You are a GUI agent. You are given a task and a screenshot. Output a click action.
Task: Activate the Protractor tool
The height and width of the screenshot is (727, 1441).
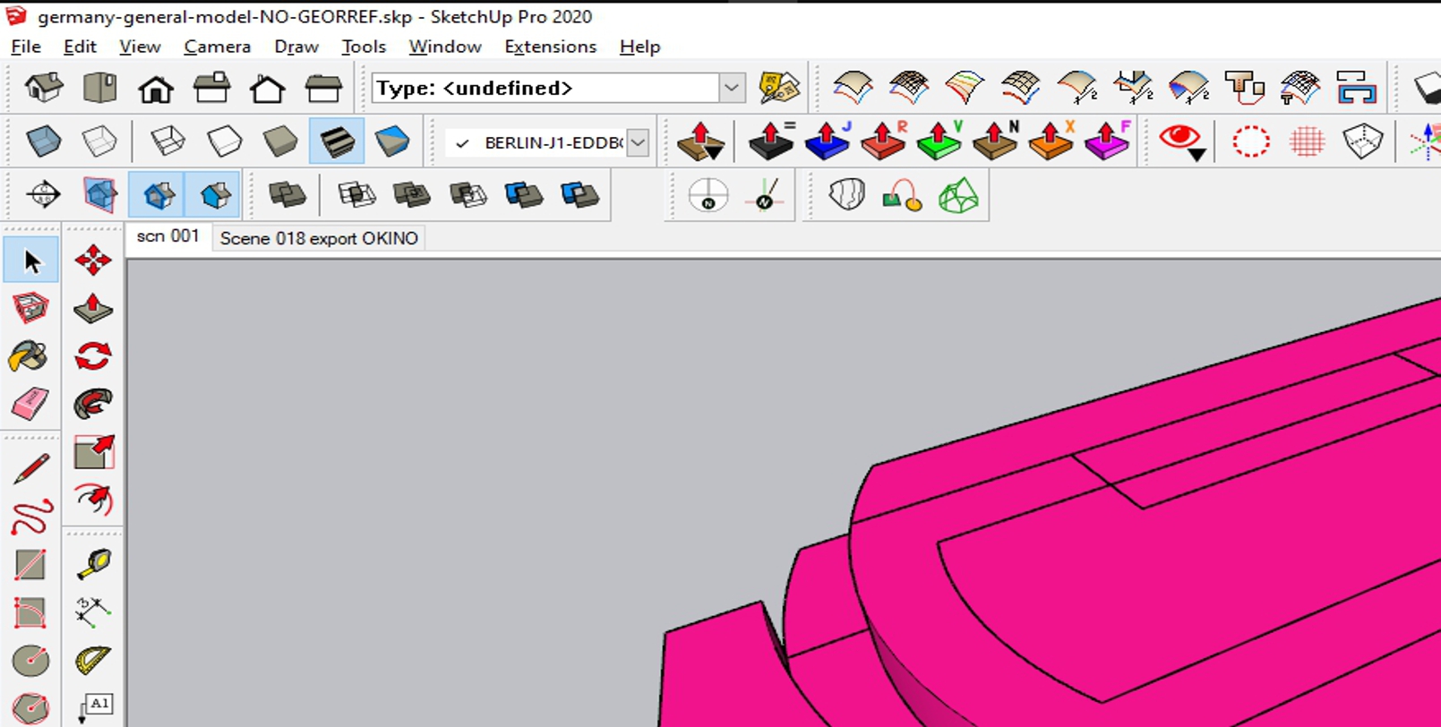point(93,661)
